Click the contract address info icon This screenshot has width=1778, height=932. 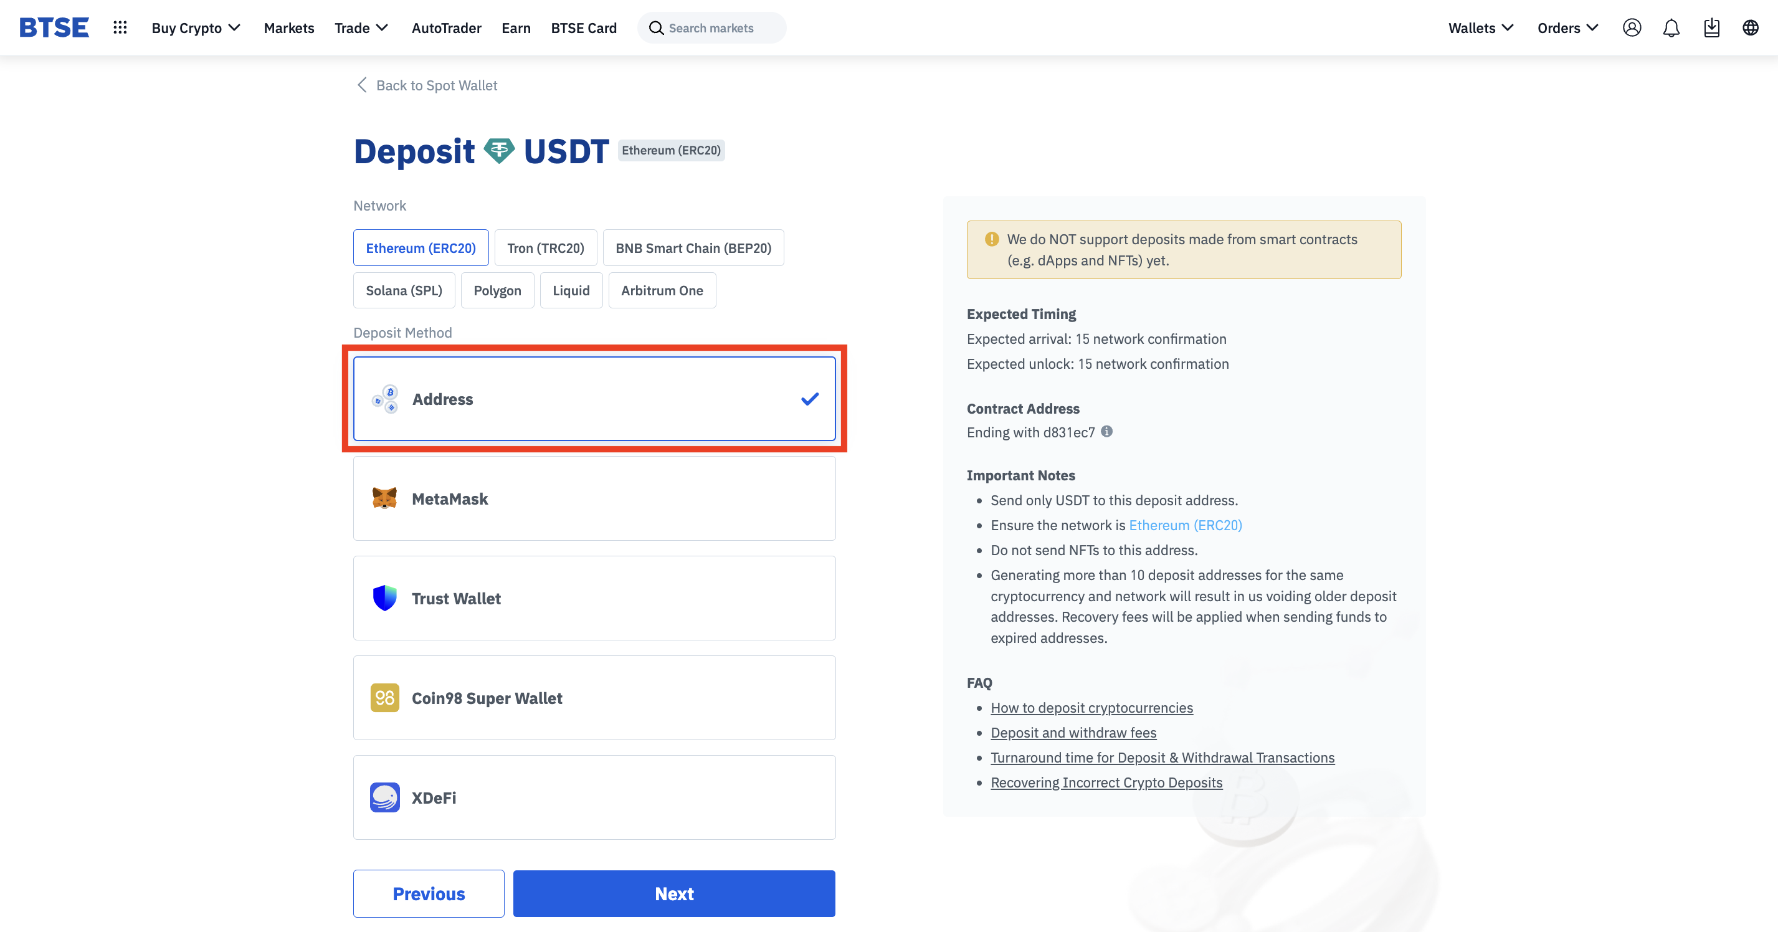tap(1106, 432)
